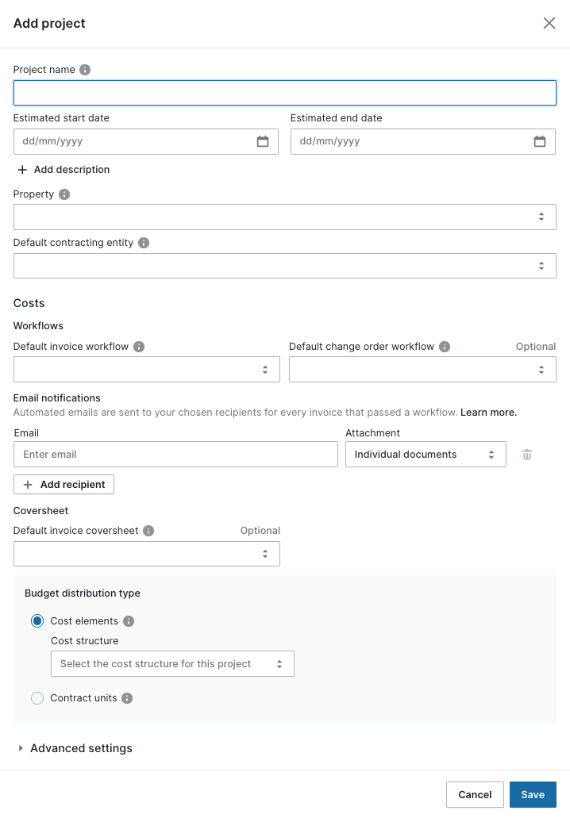Screen dimensions: 570x818
Task: Open the Estimated start date calendar icon
Action: [x=263, y=141]
